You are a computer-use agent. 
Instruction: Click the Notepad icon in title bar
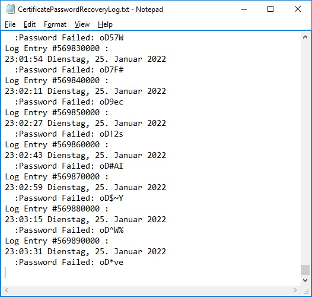(x=10, y=9)
